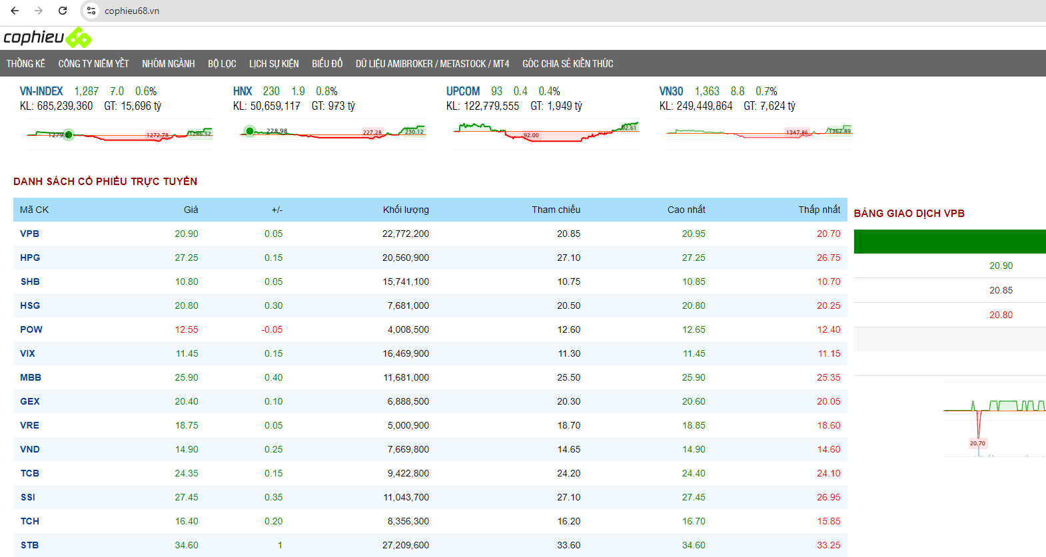The height and width of the screenshot is (557, 1046).
Task: Click the browser forward arrow
Action: point(39,11)
